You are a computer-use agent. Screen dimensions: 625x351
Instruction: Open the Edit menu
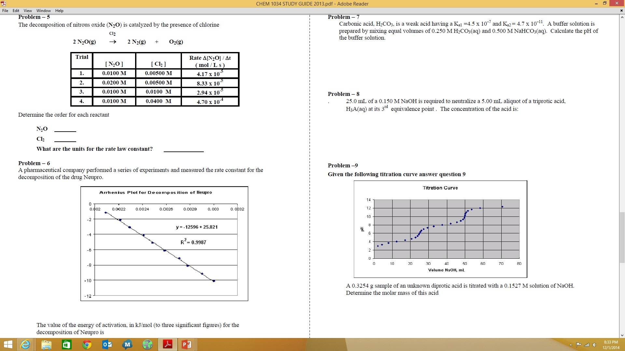click(x=16, y=11)
